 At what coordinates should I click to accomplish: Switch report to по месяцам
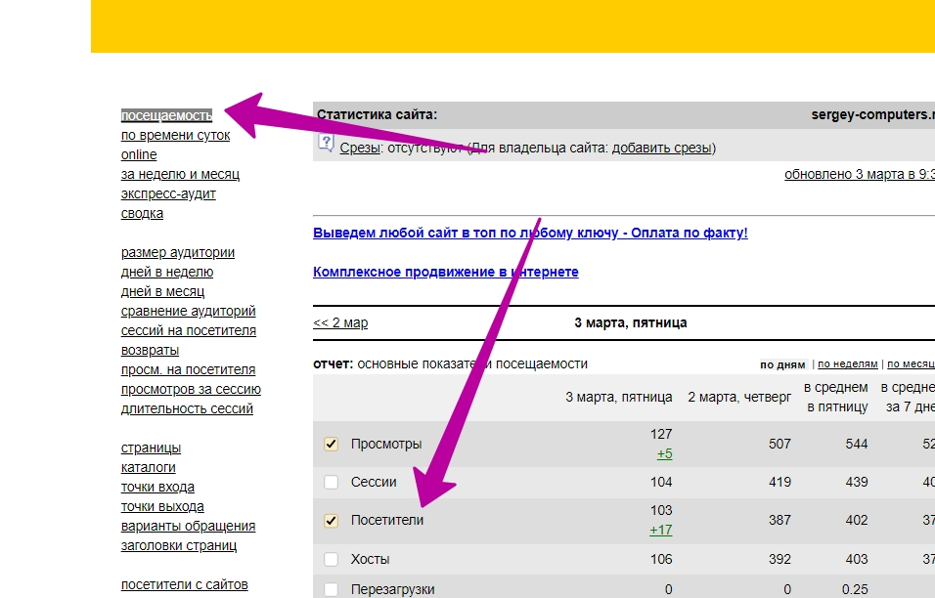point(911,363)
